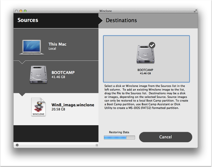Click the Destinations header
212x167 pixels.
coord(121,20)
